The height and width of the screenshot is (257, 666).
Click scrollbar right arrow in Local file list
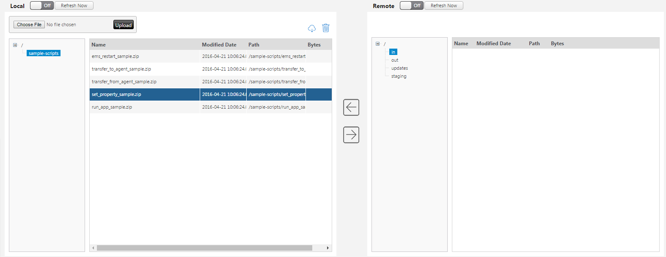[328, 248]
